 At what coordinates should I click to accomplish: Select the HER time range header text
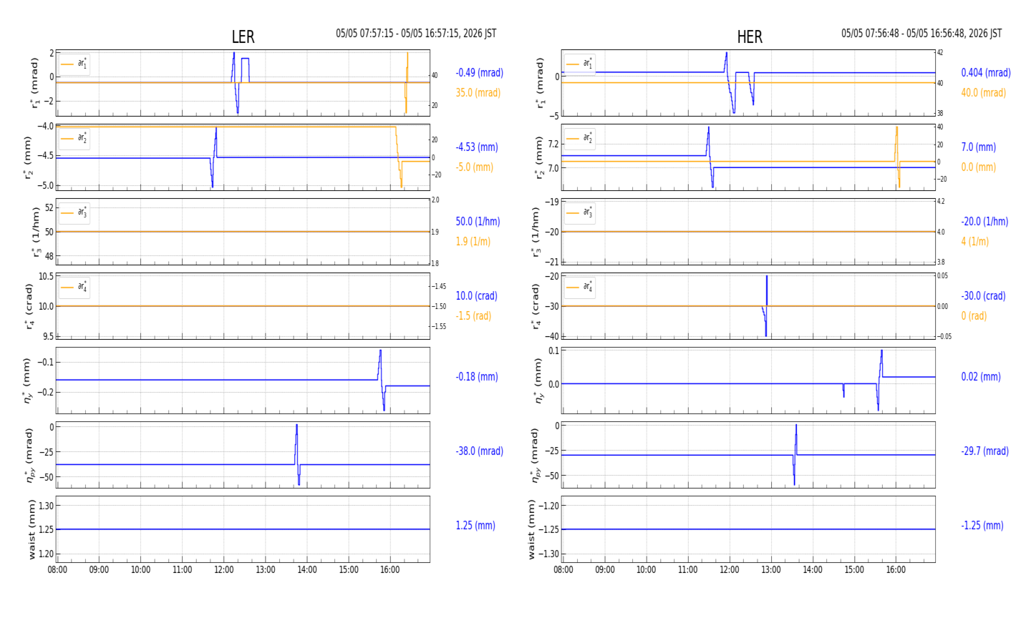coord(921,34)
